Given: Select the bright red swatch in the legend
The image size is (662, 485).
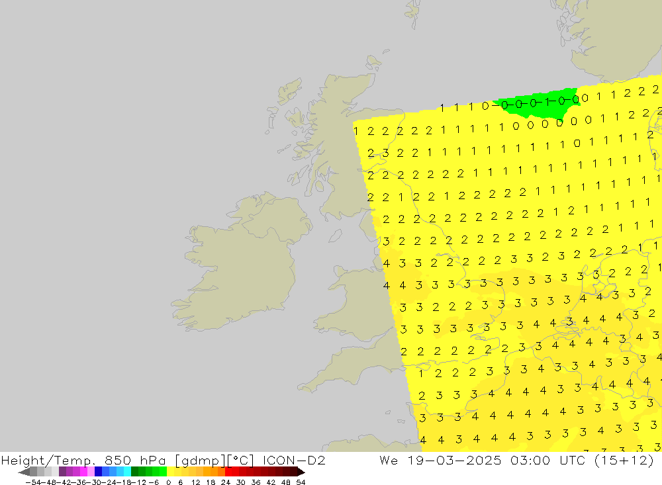Looking at the screenshot, I should pos(228,472).
